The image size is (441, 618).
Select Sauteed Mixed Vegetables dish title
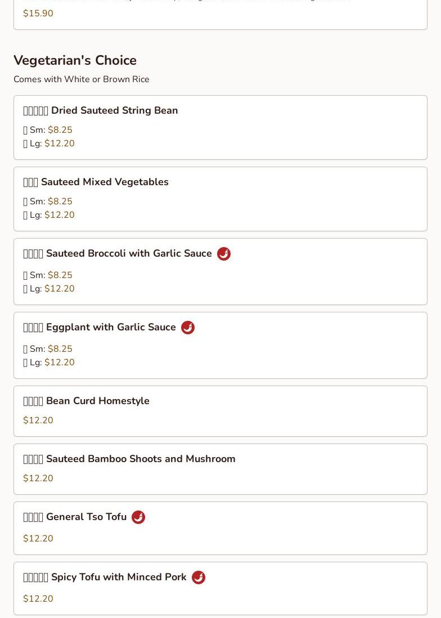coord(105,182)
